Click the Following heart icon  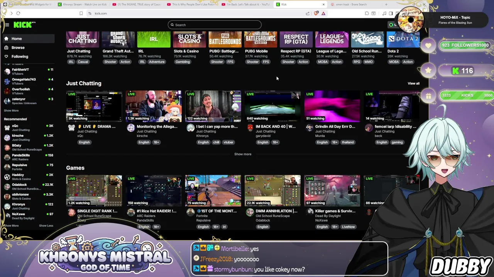tap(6, 57)
